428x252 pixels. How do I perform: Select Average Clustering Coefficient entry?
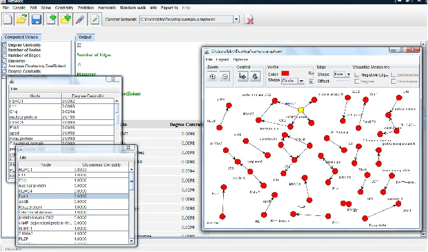(x=37, y=66)
